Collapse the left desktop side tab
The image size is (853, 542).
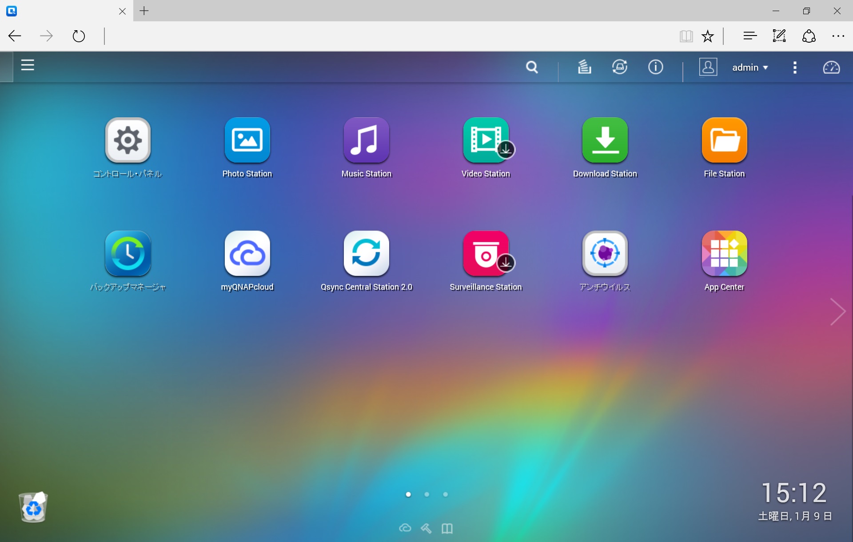pyautogui.click(x=6, y=67)
